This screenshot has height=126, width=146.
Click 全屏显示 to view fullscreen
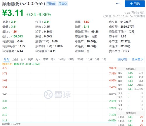pyautogui.click(x=138, y=59)
